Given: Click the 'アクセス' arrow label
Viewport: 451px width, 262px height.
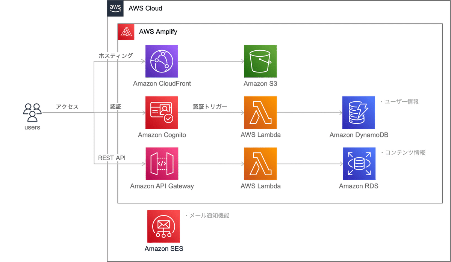Looking at the screenshot, I should click(67, 107).
